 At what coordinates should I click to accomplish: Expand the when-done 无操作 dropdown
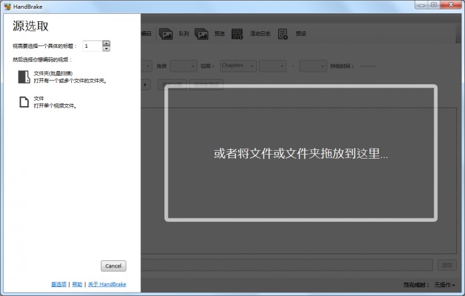446,285
